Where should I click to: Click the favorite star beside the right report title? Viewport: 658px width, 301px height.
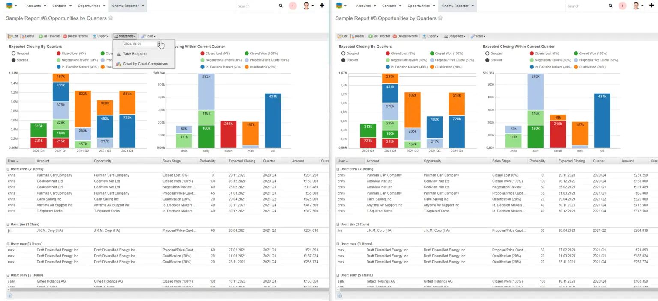440,18
